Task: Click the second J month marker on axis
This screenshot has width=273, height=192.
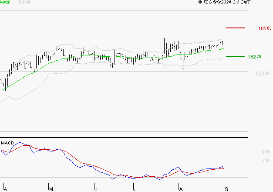Action: click(x=135, y=189)
